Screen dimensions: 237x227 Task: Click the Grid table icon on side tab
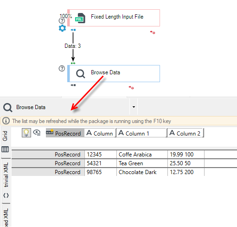pyautogui.click(x=5, y=149)
